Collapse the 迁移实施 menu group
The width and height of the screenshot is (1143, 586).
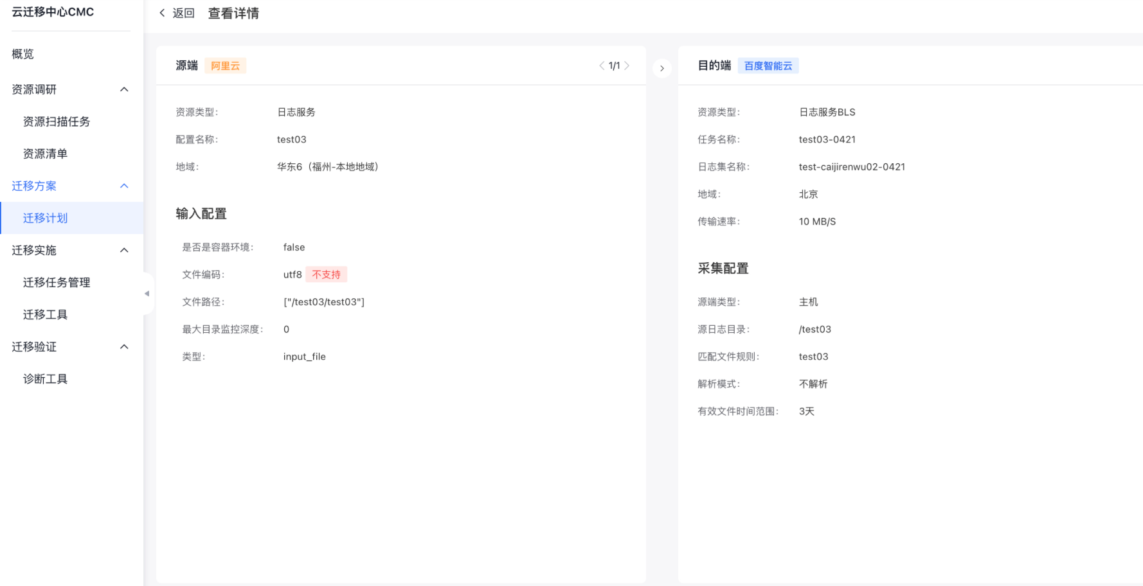[125, 250]
